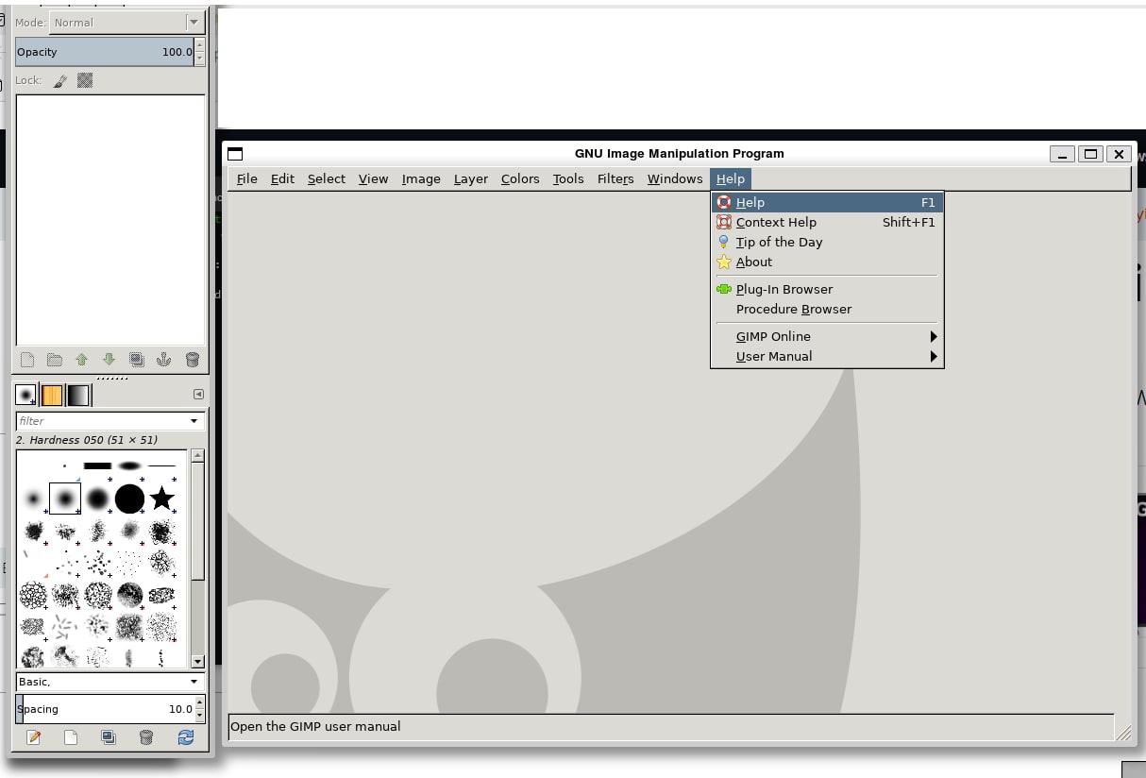
Task: Create a new layer group folder icon
Action: (55, 360)
